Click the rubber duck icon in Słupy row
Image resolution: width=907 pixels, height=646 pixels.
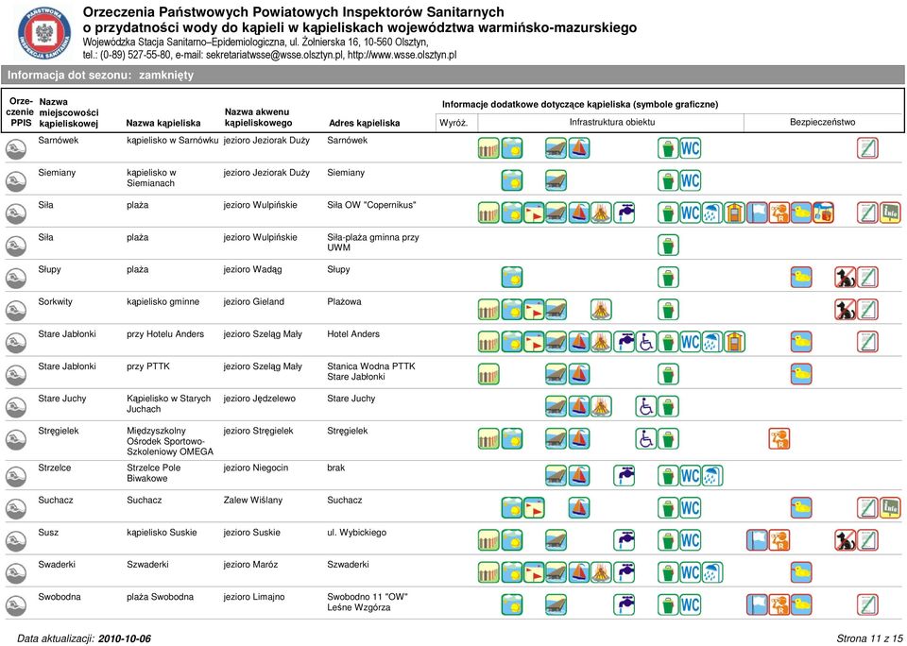click(801, 278)
